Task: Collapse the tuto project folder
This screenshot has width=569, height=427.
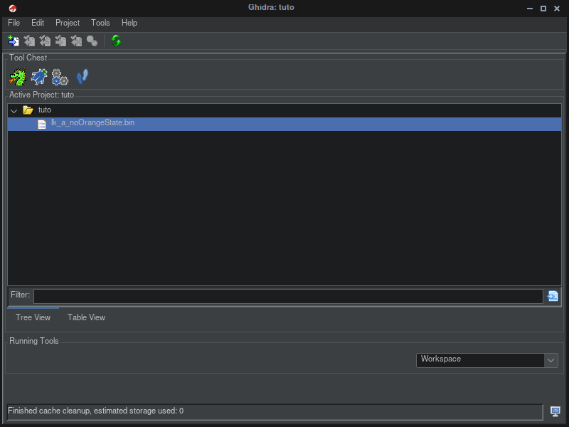Action: 14,110
